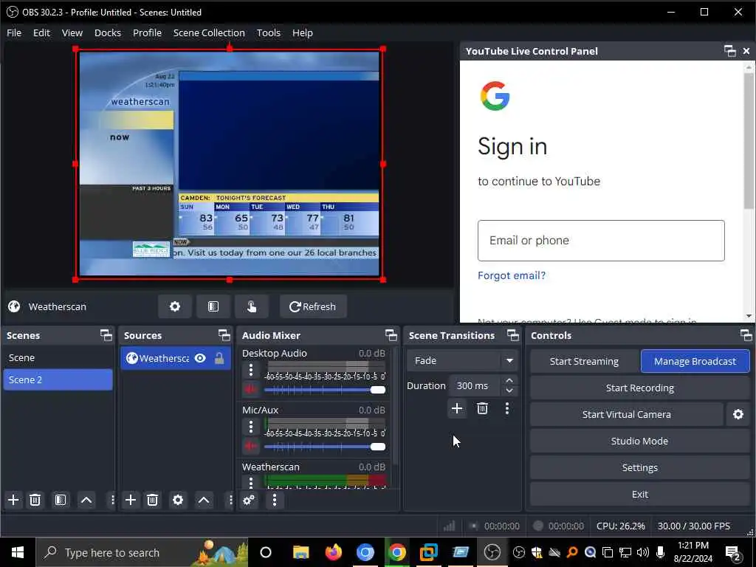Add a new scene with plus icon
The image size is (756, 567).
pyautogui.click(x=13, y=500)
